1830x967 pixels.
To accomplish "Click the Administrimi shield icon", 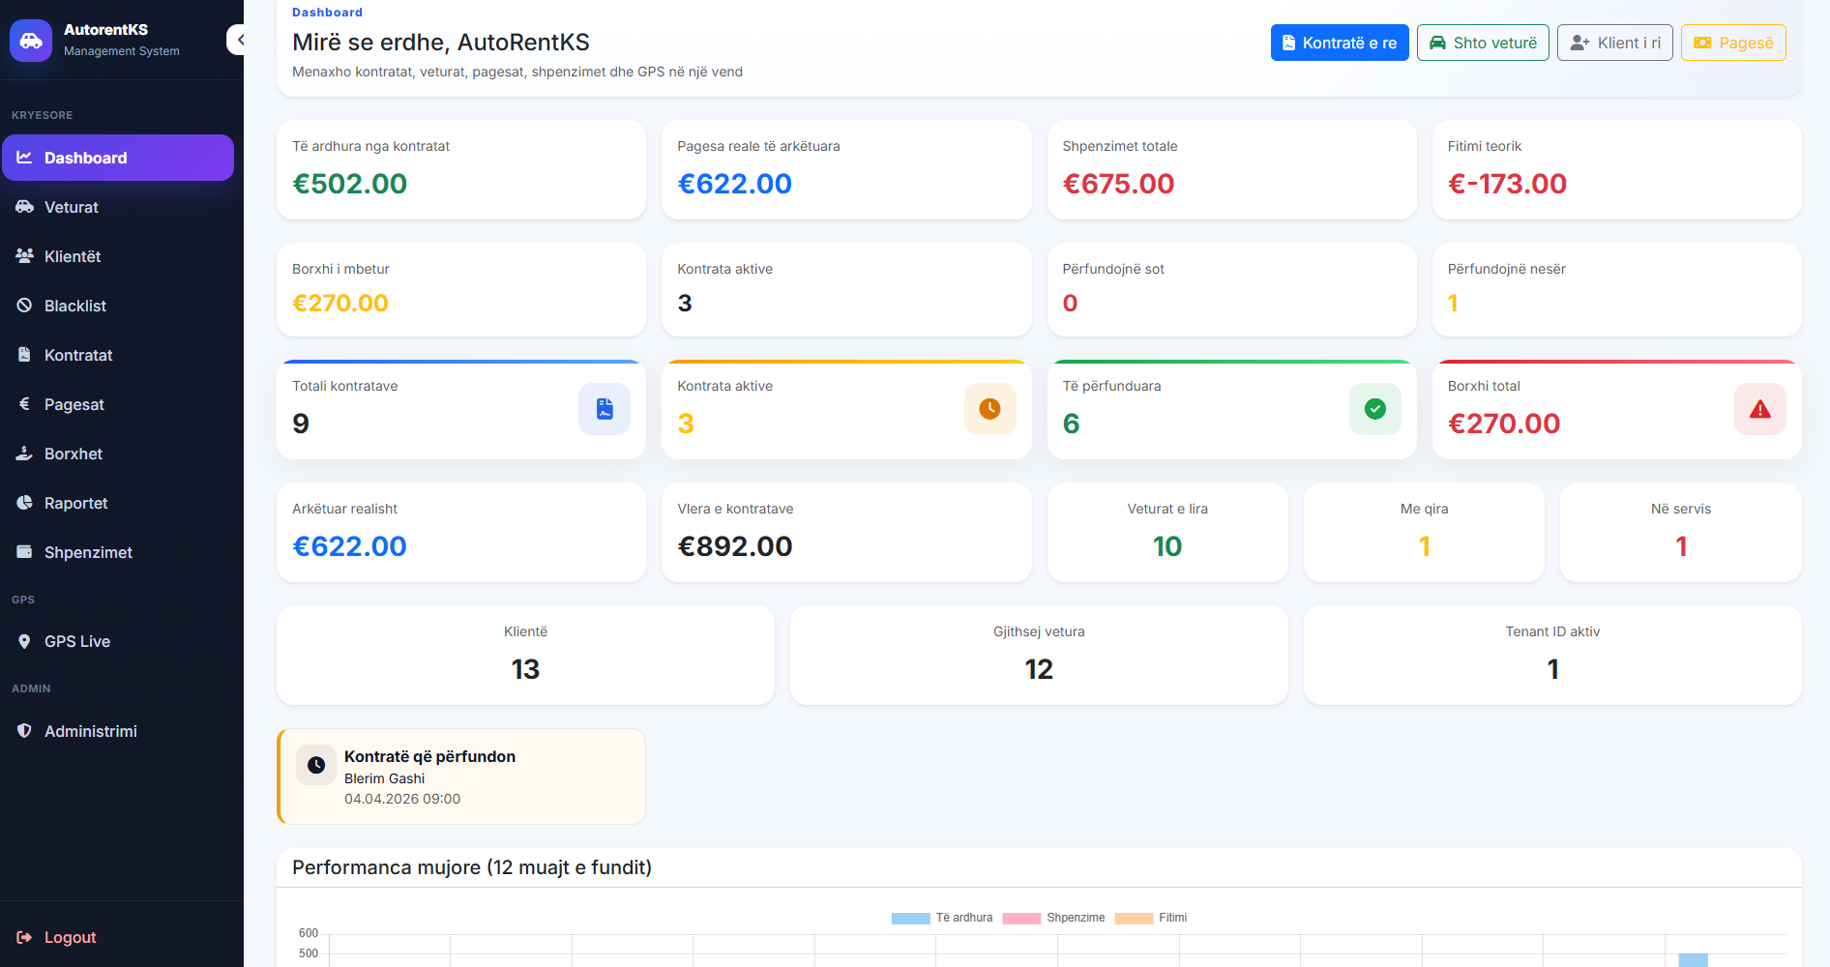I will pyautogui.click(x=24, y=730).
